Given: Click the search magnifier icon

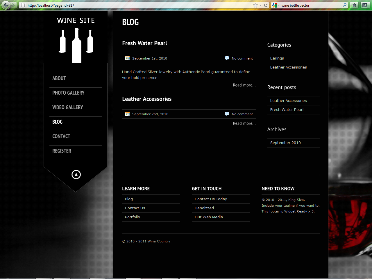Looking at the screenshot, I should point(345,5).
